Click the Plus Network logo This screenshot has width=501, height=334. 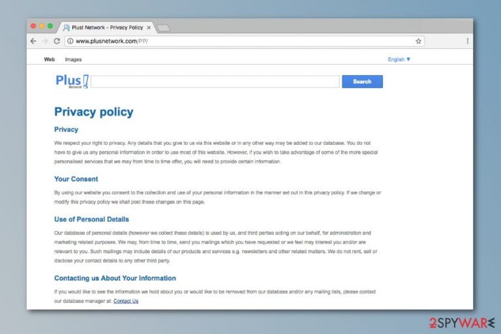coord(72,81)
